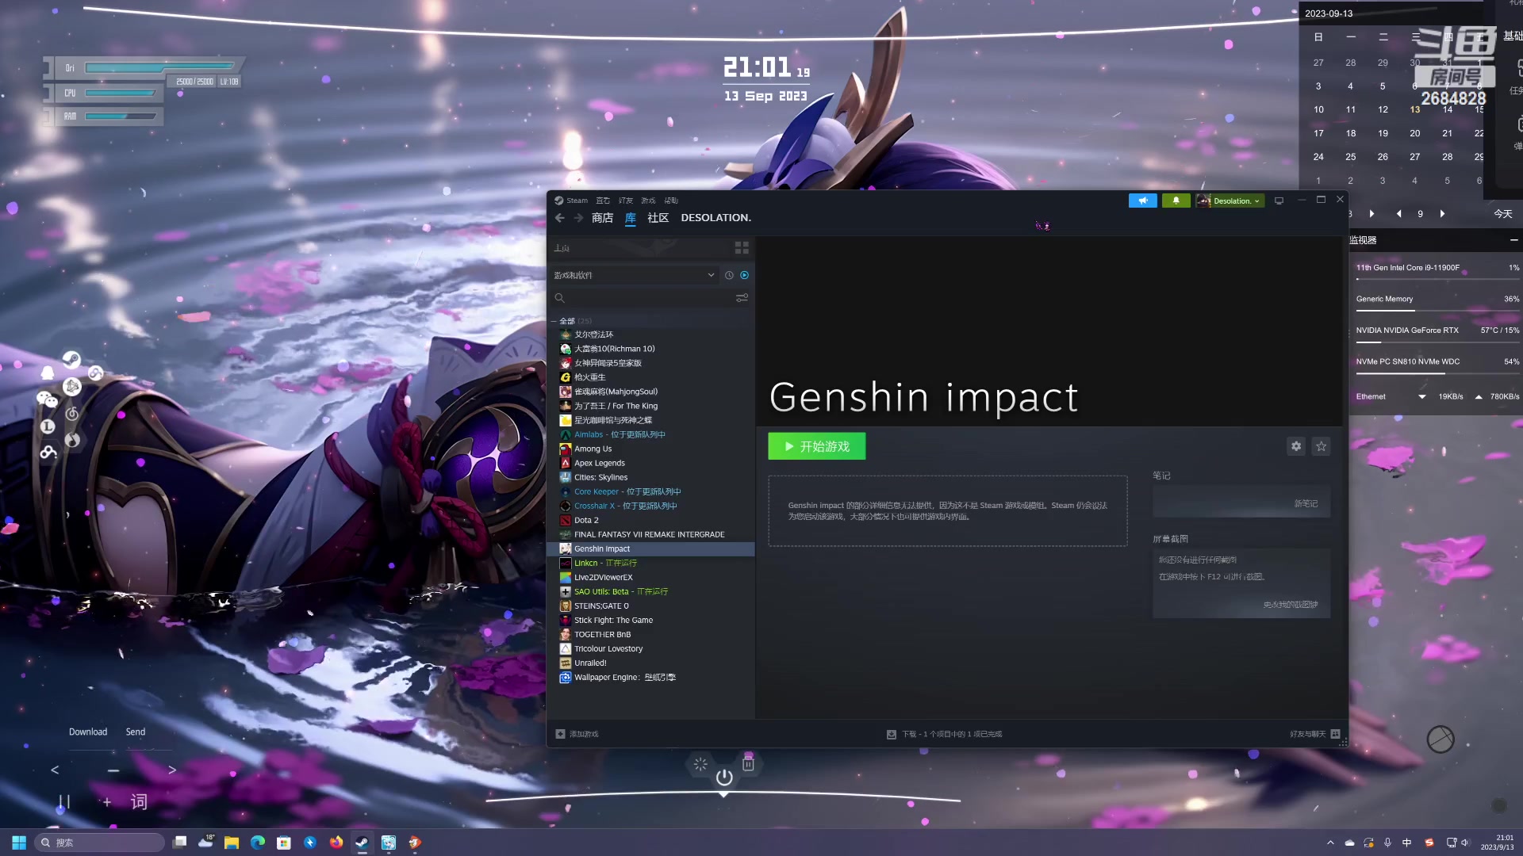Select Among Us in library list
Image resolution: width=1523 pixels, height=856 pixels.
point(593,449)
